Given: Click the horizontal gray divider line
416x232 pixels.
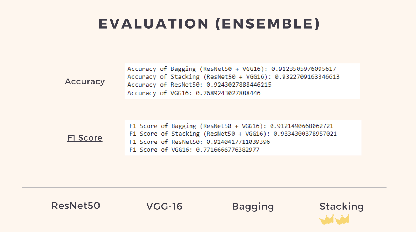Looking at the screenshot, I should click(204, 188).
